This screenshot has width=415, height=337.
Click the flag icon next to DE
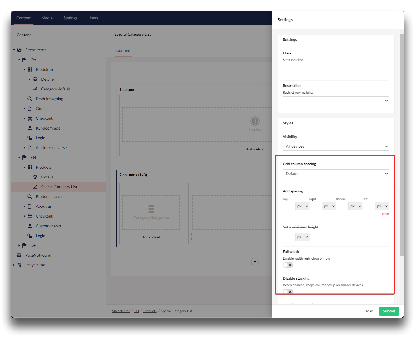(x=25, y=246)
